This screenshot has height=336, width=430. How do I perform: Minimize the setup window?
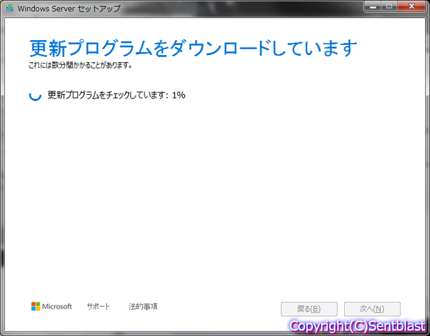coord(373,7)
